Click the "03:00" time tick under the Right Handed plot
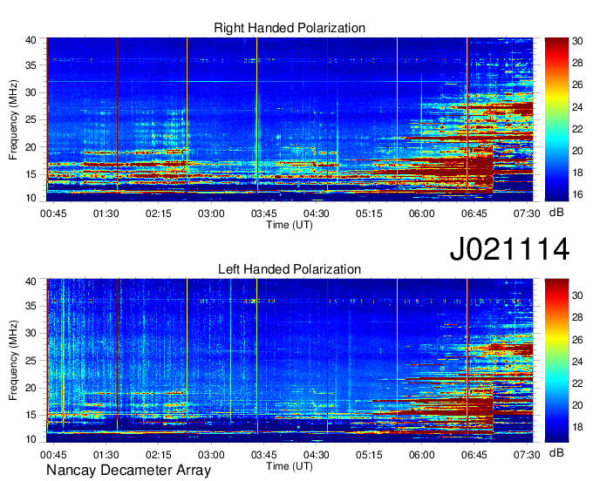Screen dimensions: 593x481 [211, 213]
